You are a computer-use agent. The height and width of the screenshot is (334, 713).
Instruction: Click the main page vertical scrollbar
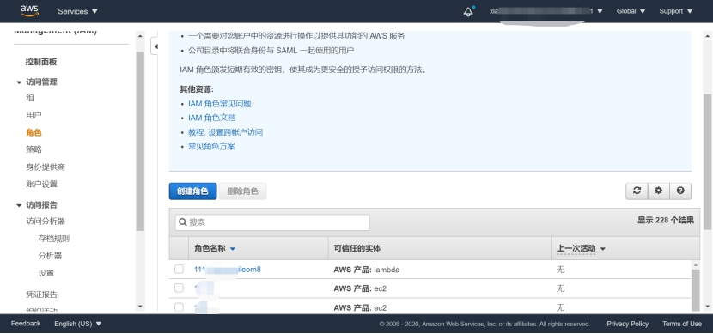pos(709,161)
